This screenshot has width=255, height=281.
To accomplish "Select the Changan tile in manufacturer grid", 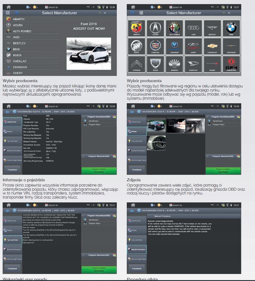I will point(174,46).
